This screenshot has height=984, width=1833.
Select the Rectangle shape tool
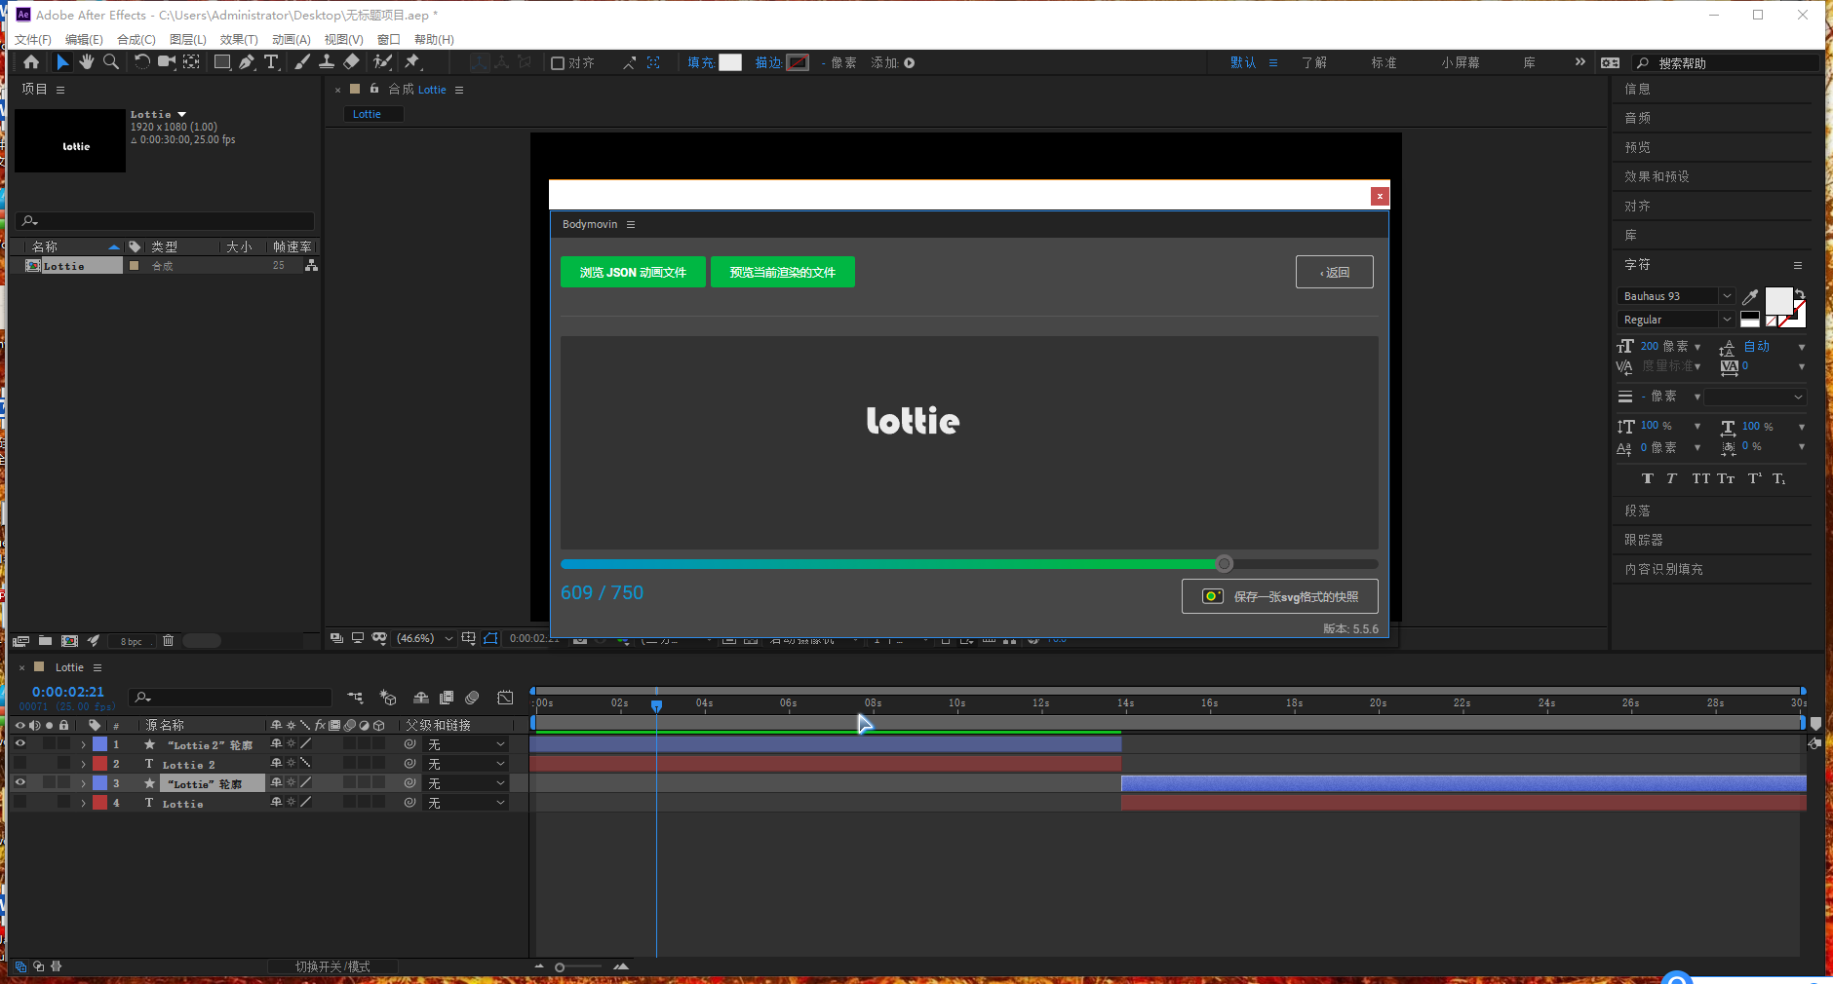[x=222, y=62]
